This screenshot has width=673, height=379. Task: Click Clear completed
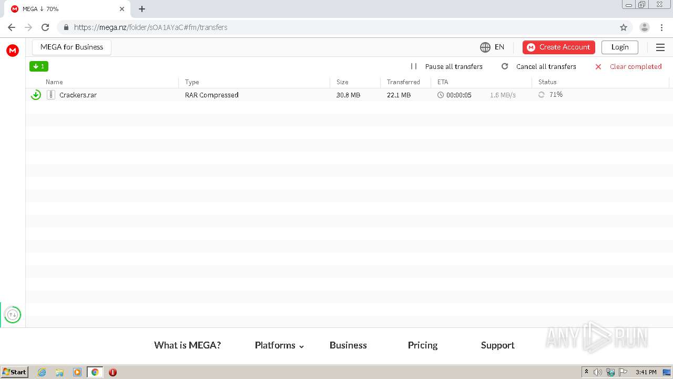(636, 66)
